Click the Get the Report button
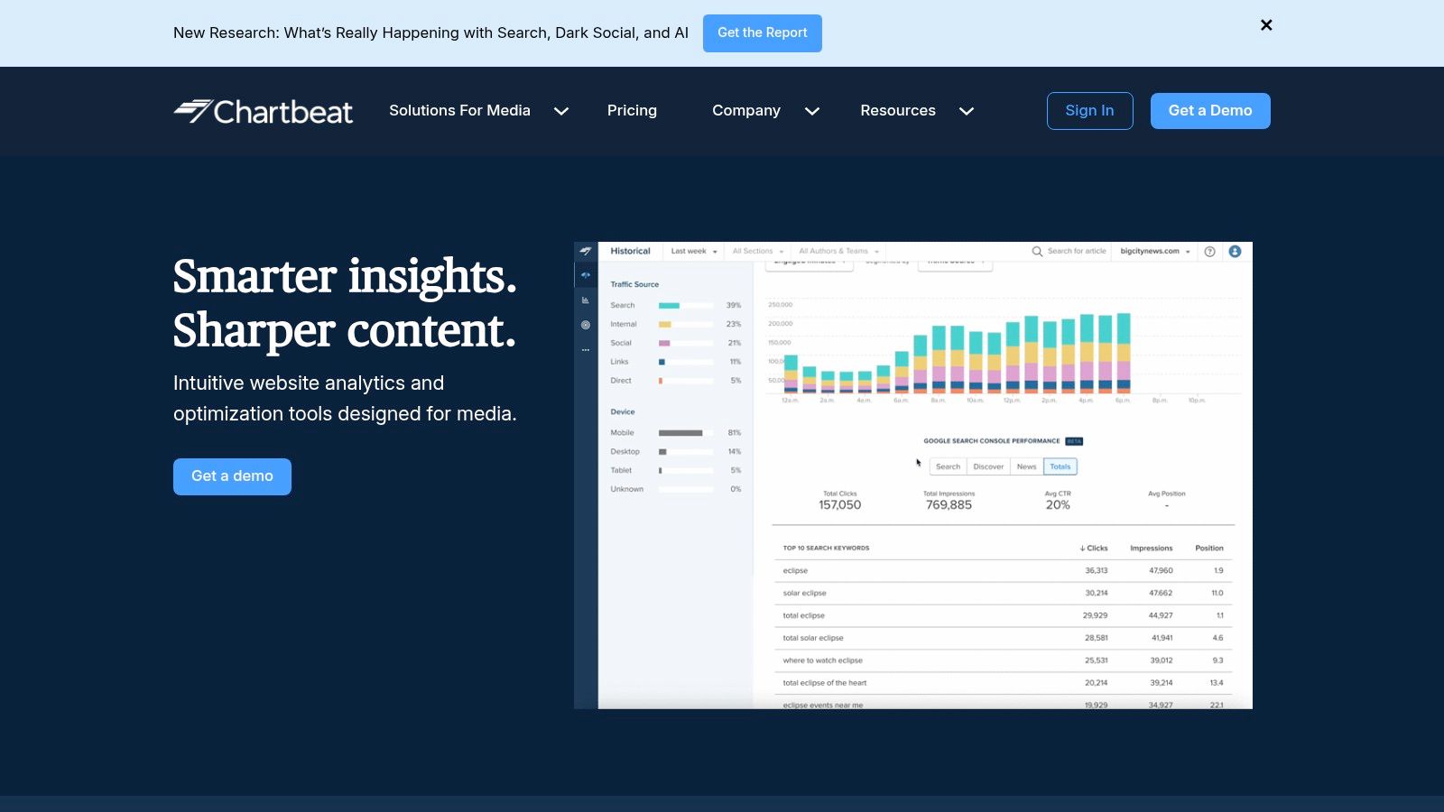This screenshot has height=812, width=1444. [762, 32]
